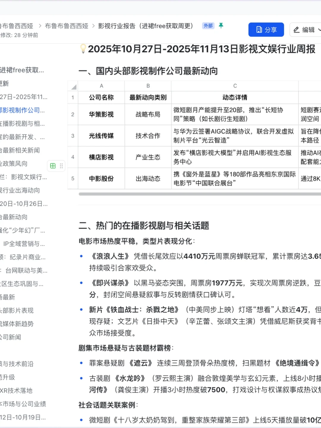Click the table horizontal scrollbar
Screen dimensions: 321x428
(x=200, y=194)
